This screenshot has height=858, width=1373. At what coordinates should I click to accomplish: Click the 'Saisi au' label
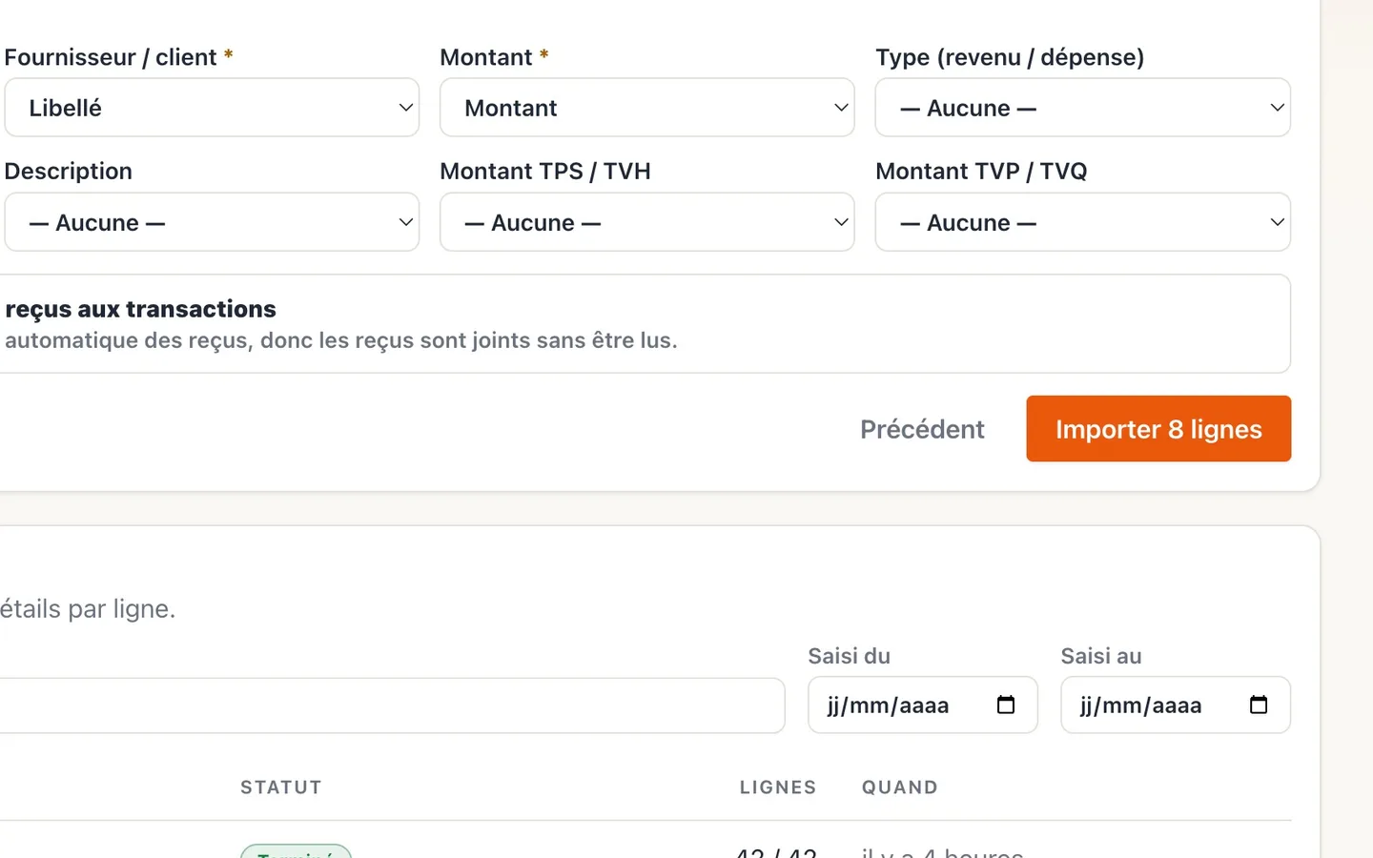coord(1101,656)
